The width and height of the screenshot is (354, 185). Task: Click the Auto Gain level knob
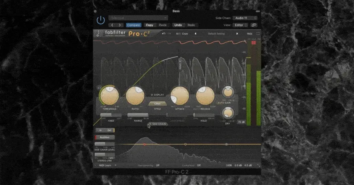point(228,92)
